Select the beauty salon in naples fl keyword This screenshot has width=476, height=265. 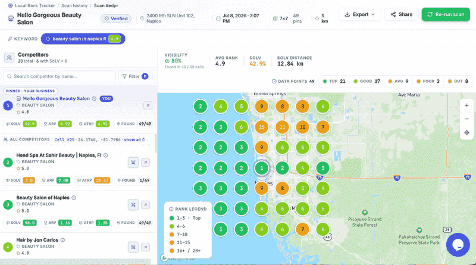(83, 39)
